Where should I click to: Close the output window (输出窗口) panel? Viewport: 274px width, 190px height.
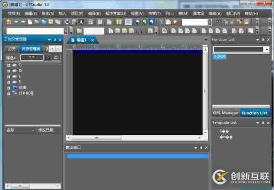pyautogui.click(x=206, y=148)
